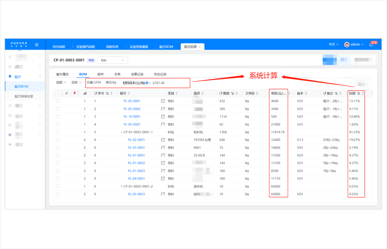Tick the checkbox for row CP-01-0003-0001-1
This screenshot has height=249, width=387.
pos(58,132)
